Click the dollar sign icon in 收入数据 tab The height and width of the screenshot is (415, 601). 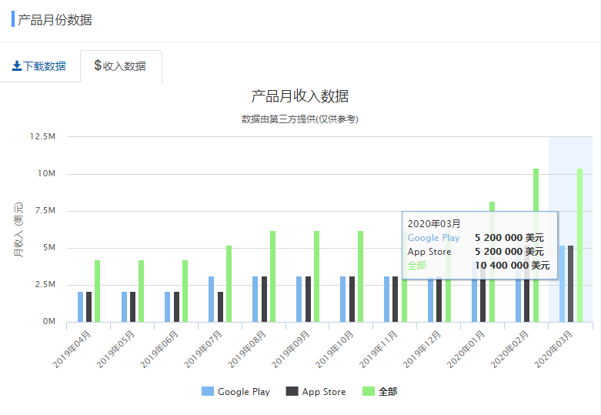(x=98, y=65)
